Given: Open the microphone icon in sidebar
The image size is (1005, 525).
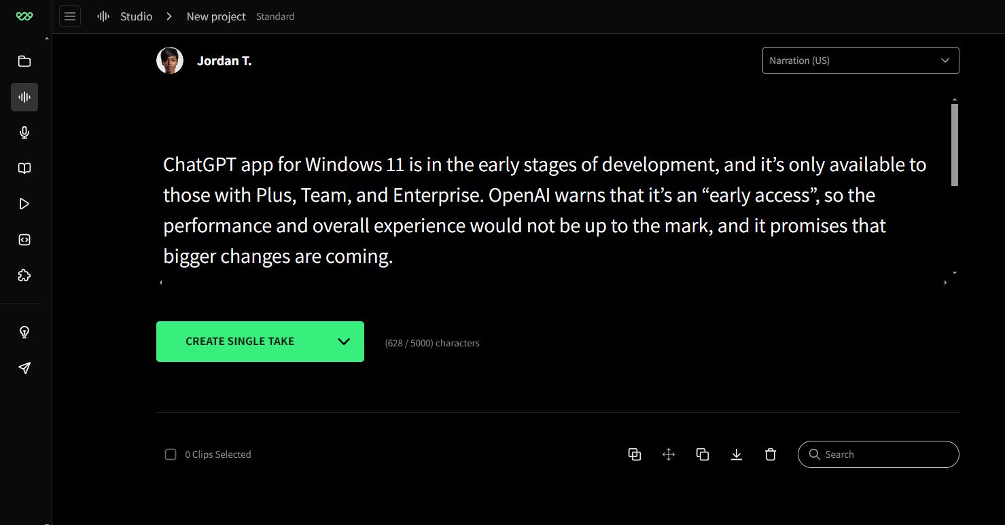Looking at the screenshot, I should (24, 132).
